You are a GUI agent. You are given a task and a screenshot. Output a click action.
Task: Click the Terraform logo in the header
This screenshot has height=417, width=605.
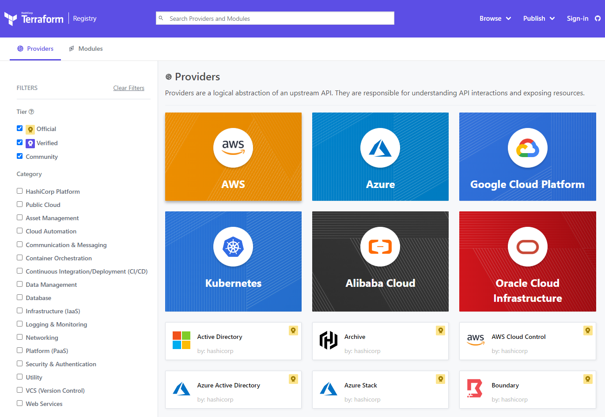click(34, 19)
